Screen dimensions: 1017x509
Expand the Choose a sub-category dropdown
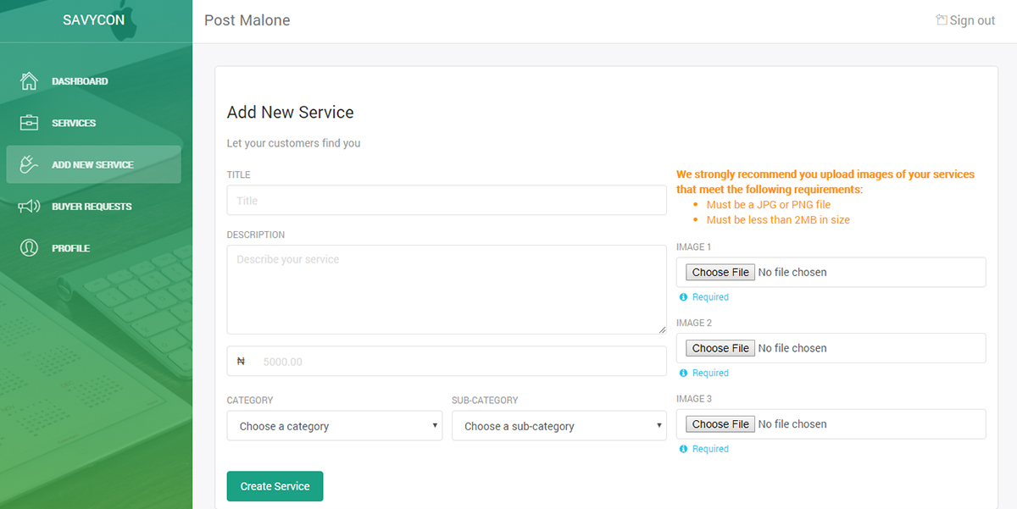click(559, 426)
